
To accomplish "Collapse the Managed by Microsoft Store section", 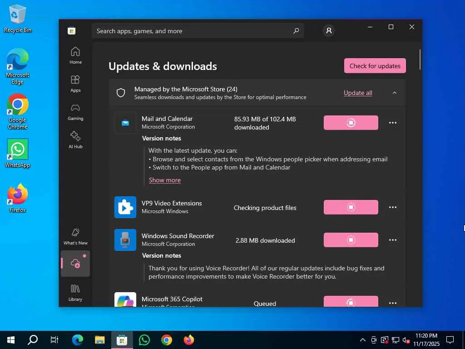I will point(395,93).
